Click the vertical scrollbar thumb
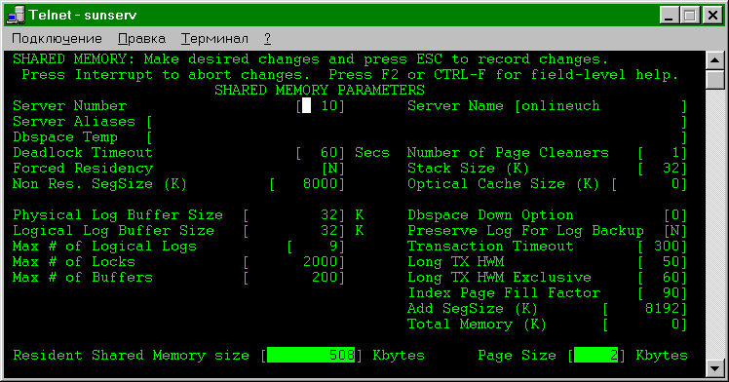729x382 pixels. click(715, 79)
